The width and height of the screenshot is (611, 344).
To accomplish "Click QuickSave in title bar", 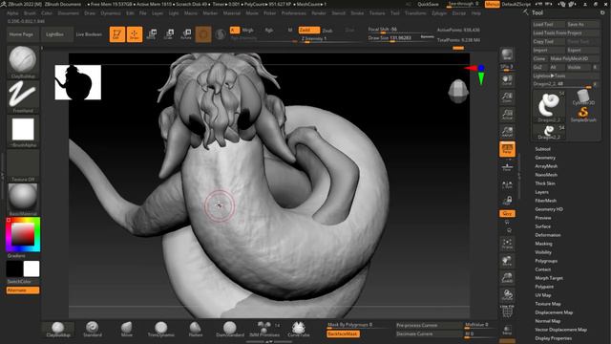I will pos(428,4).
